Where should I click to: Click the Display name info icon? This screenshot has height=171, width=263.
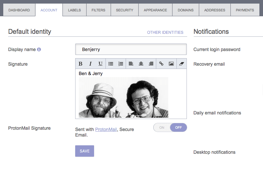pyautogui.click(x=39, y=49)
